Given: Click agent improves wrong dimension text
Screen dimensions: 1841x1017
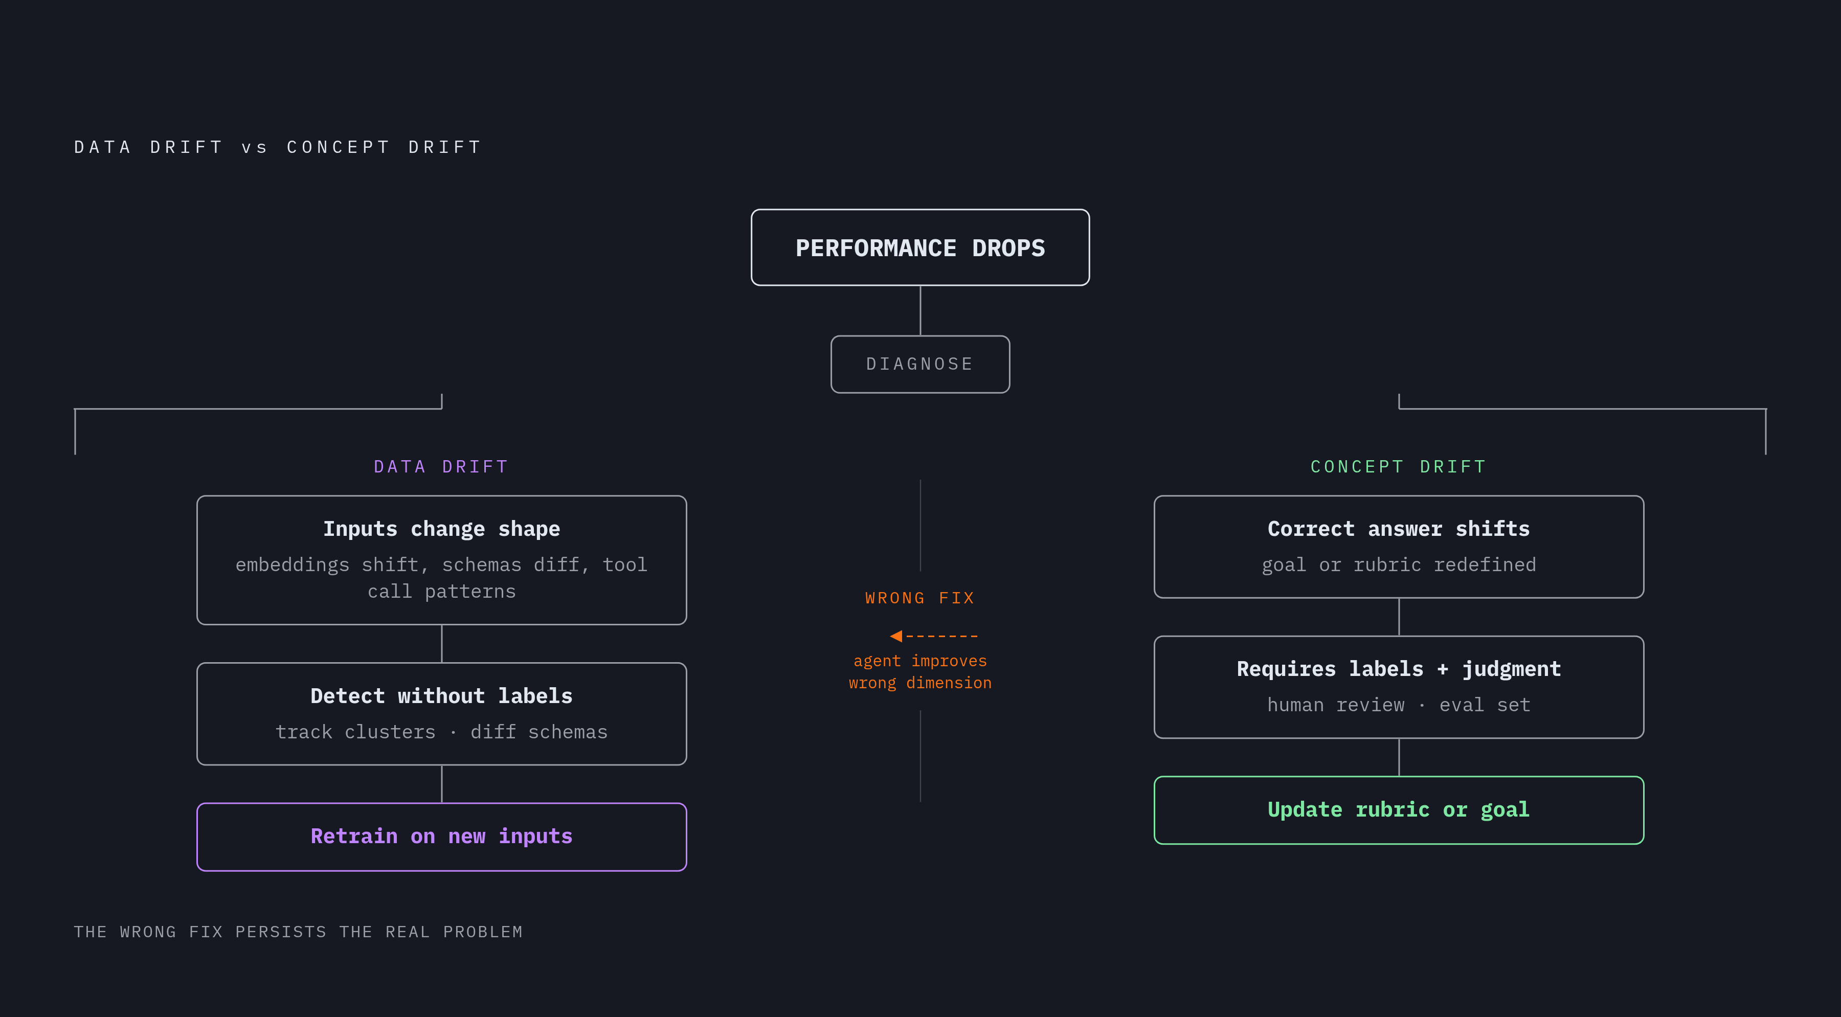Looking at the screenshot, I should pyautogui.click(x=920, y=672).
